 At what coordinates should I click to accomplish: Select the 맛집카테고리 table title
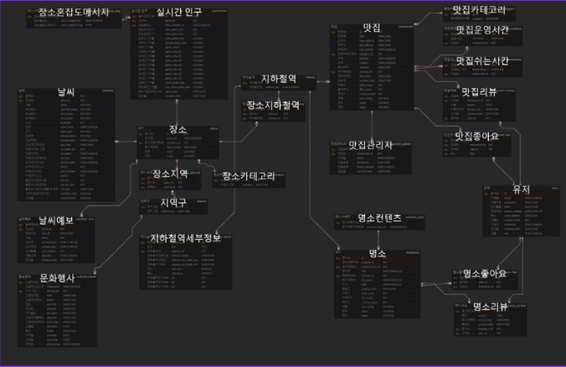click(479, 10)
